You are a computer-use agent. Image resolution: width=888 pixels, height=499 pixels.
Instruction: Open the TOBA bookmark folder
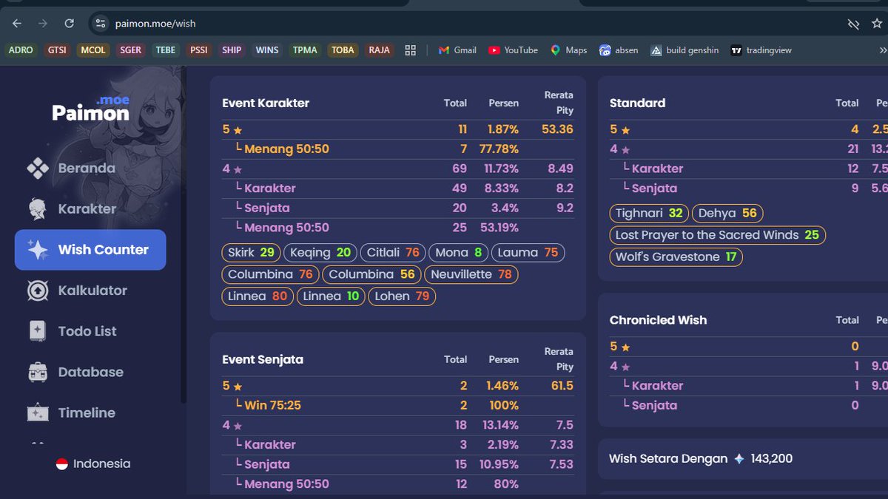(343, 50)
